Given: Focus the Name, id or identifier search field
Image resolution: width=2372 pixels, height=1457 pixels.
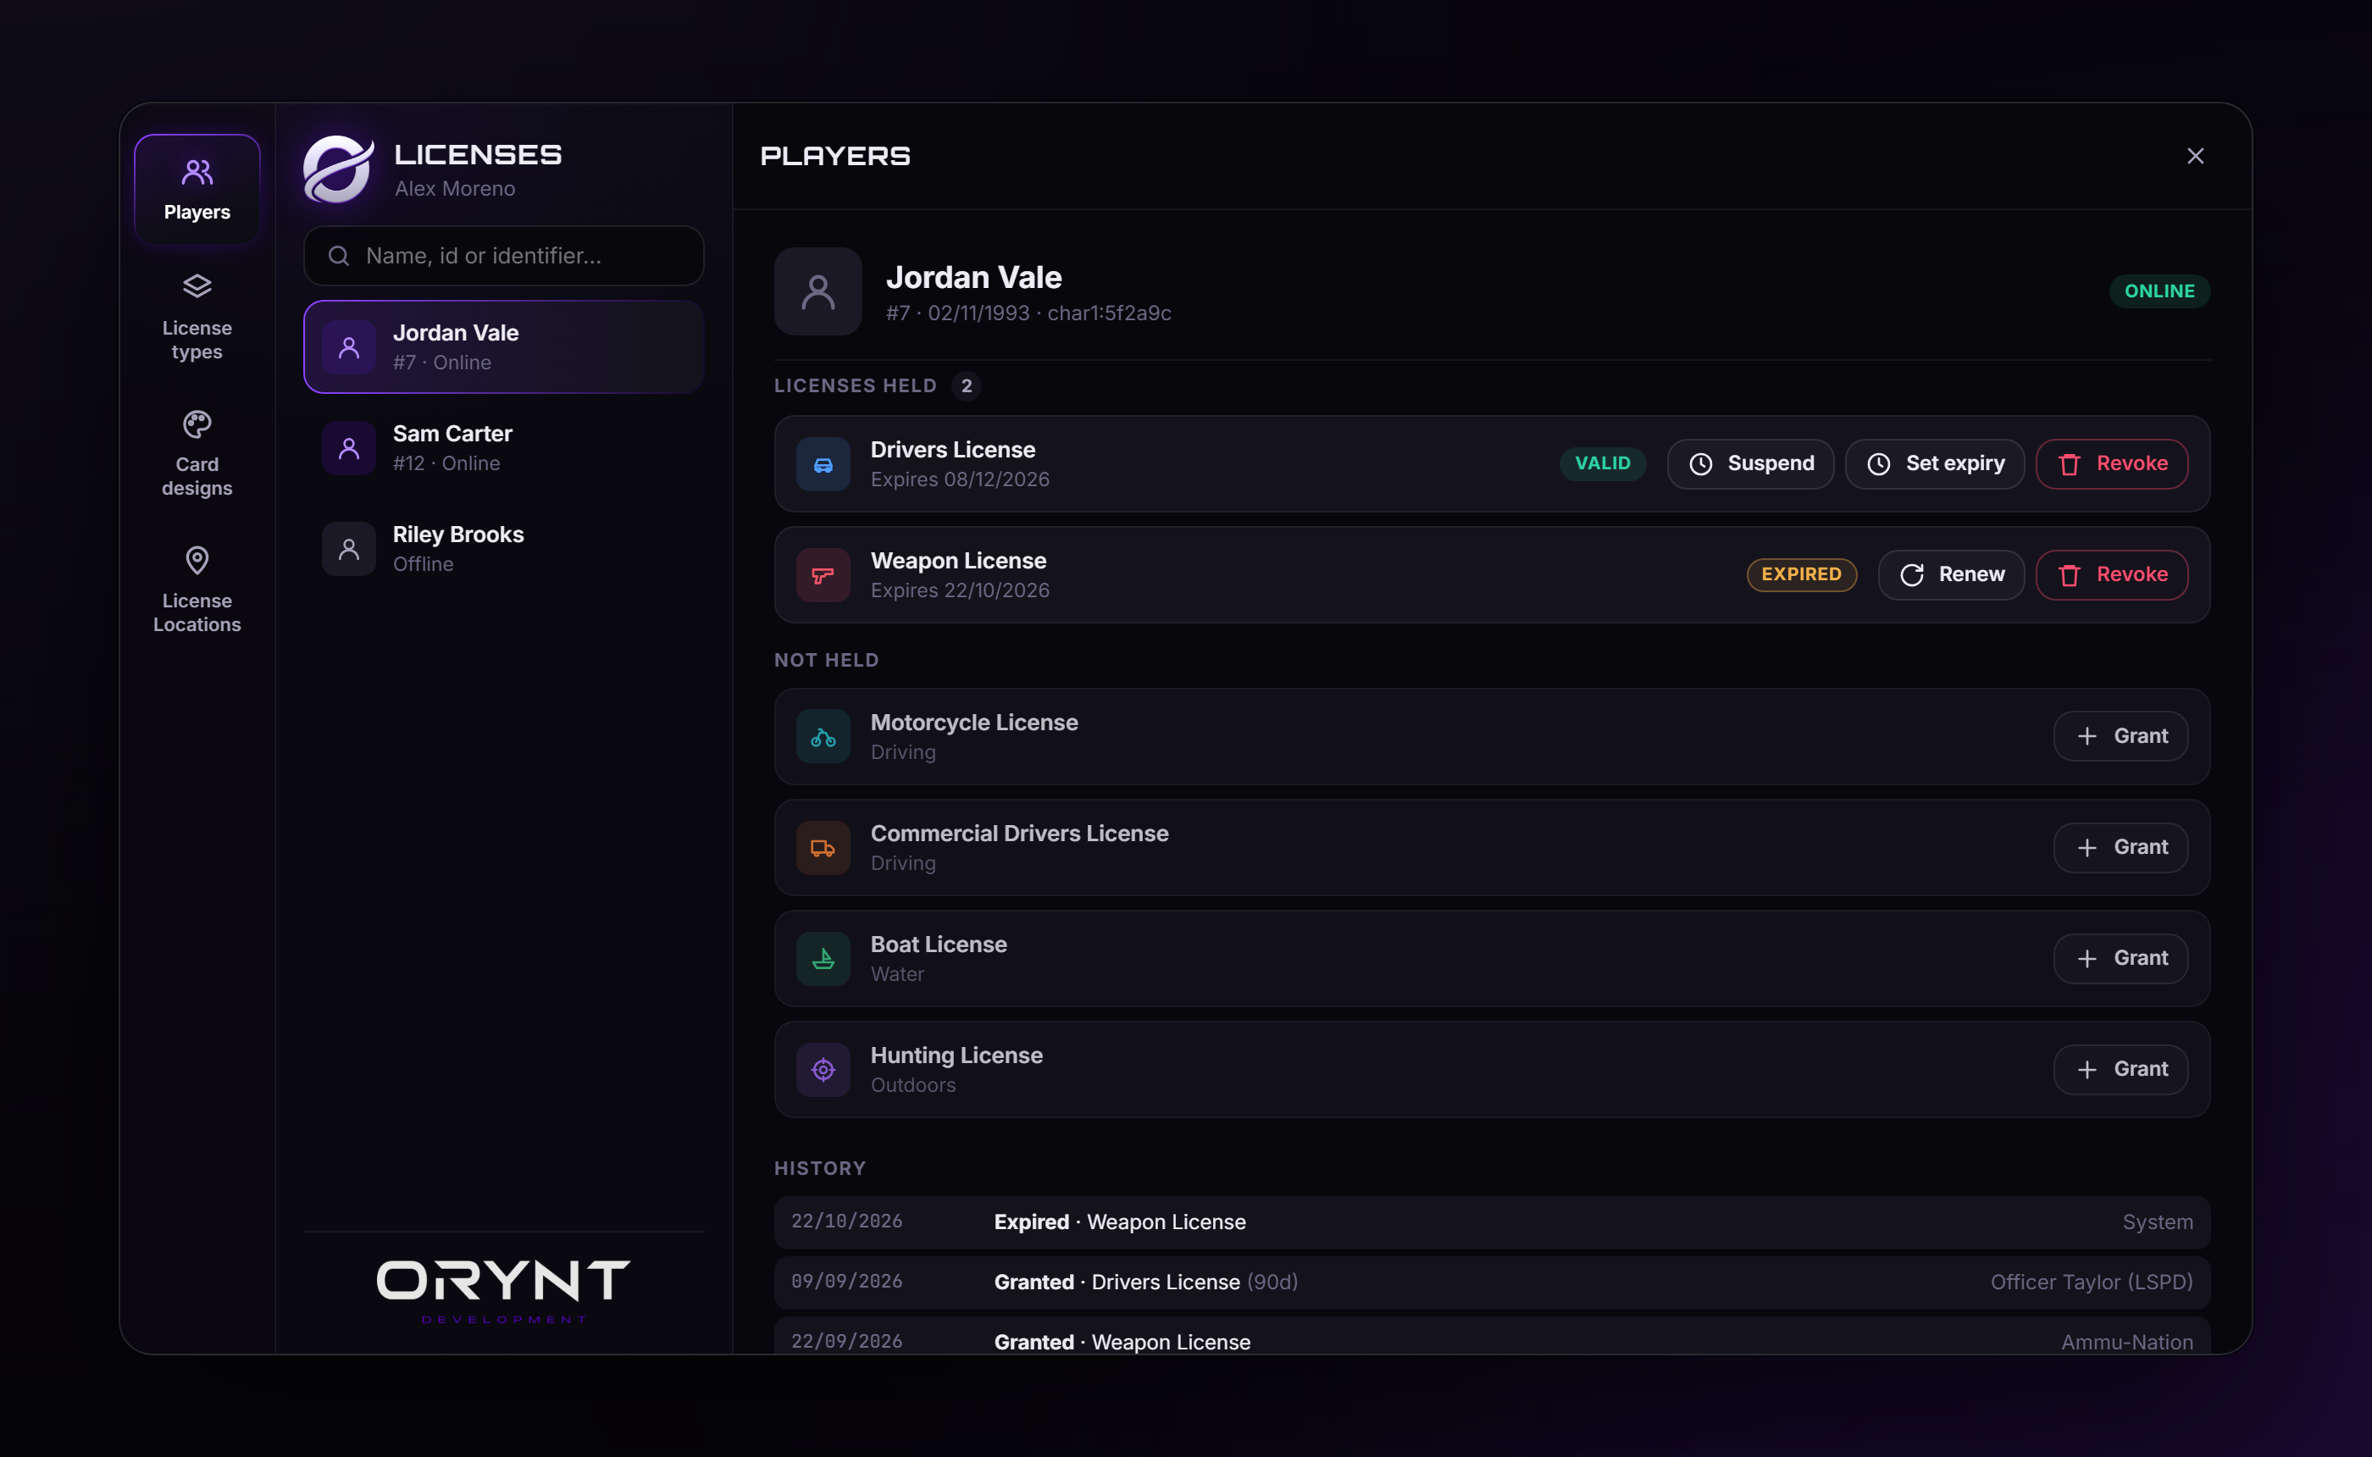Looking at the screenshot, I should pos(503,255).
